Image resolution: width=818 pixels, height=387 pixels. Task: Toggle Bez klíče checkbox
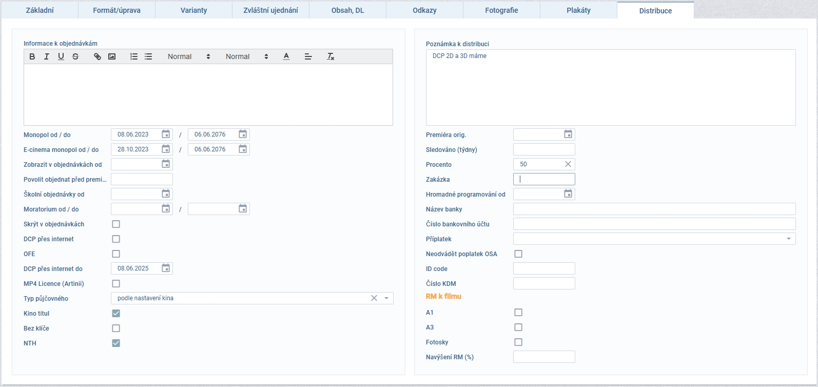[116, 328]
